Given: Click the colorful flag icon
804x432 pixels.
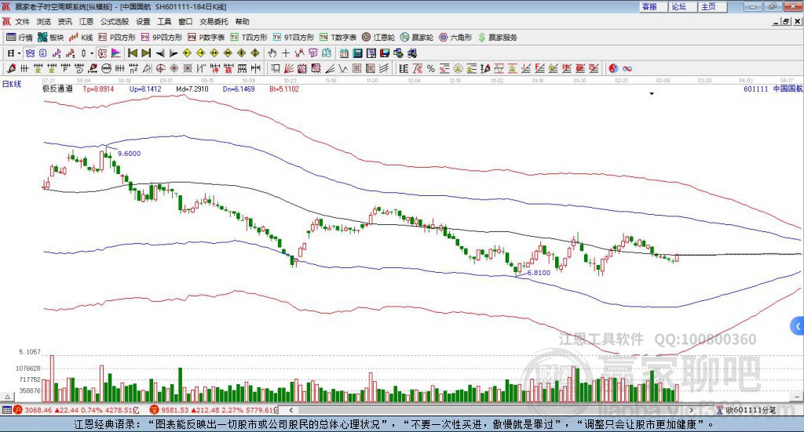Looking at the screenshot, I should (116, 53).
